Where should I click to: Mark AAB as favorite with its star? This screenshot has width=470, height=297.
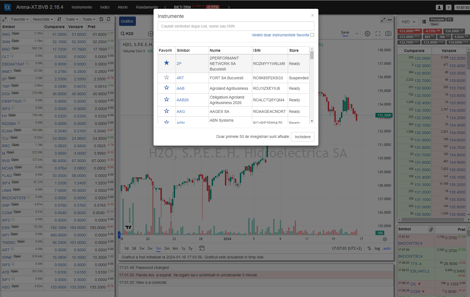[x=166, y=88]
